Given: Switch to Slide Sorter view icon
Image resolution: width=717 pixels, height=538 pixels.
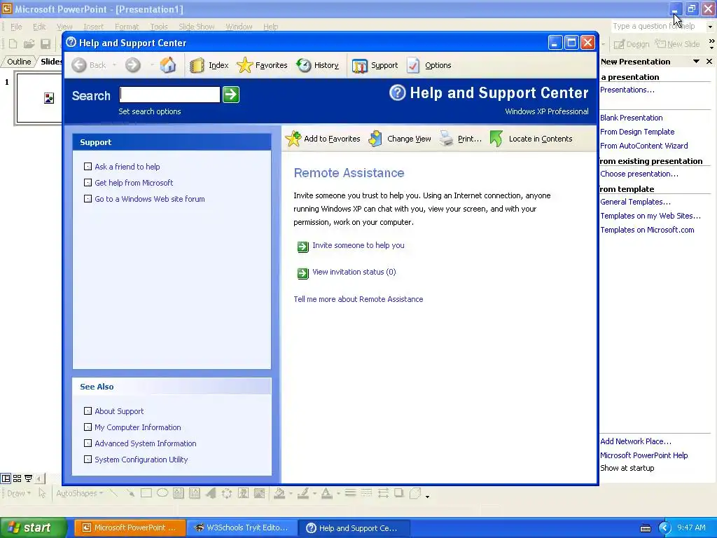Looking at the screenshot, I should coord(17,478).
